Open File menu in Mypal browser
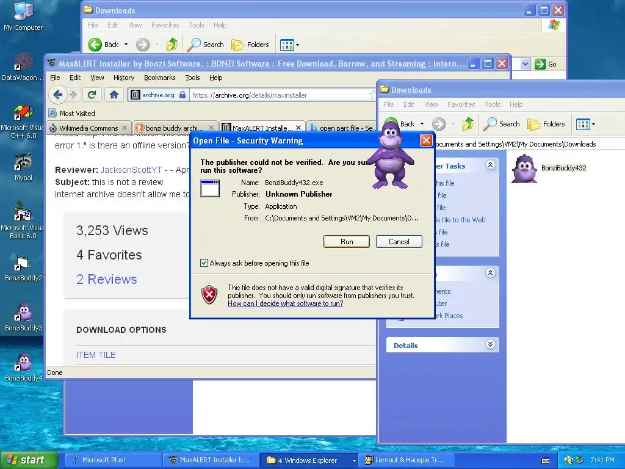The image size is (625, 469). coord(55,78)
